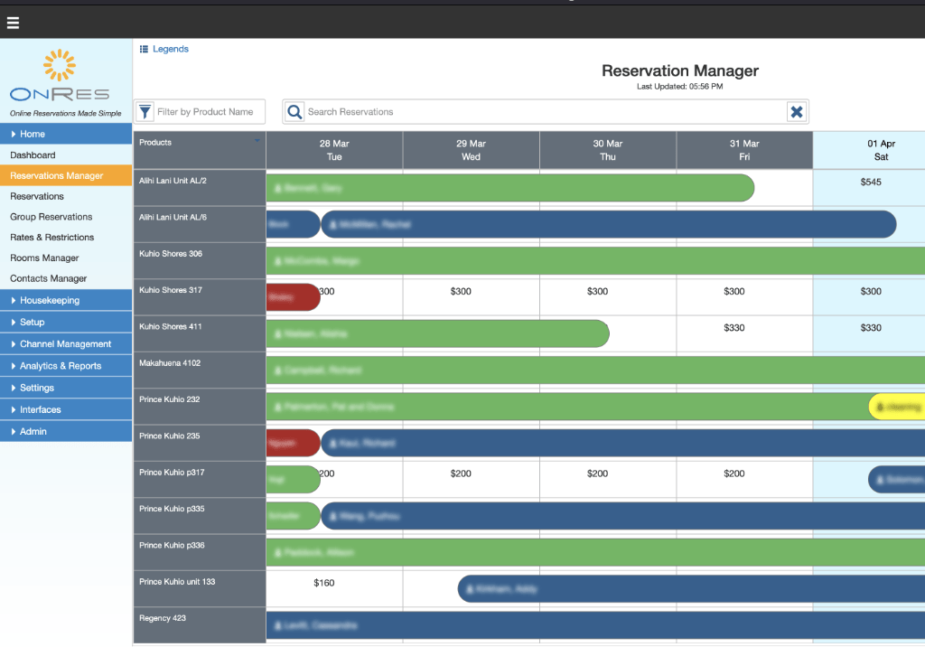The width and height of the screenshot is (925, 647).
Task: Open Group Reservations page
Action: click(x=51, y=217)
